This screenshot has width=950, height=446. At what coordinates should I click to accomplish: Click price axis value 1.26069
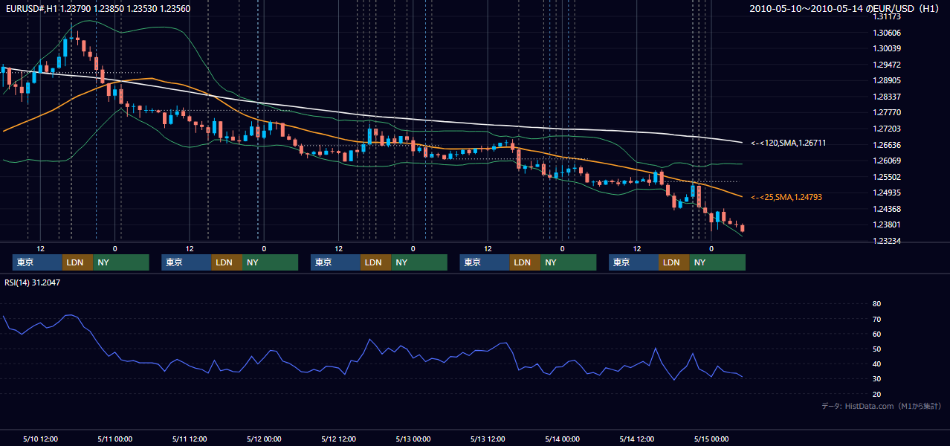(x=888, y=161)
